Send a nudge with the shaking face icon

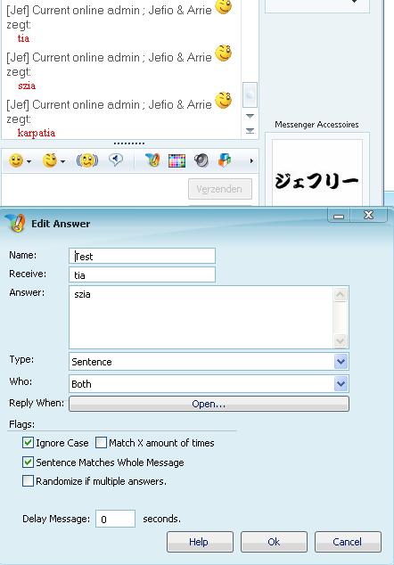[87, 160]
